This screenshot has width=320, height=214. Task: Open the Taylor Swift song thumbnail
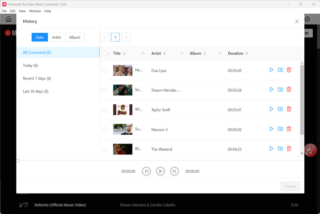click(x=123, y=110)
